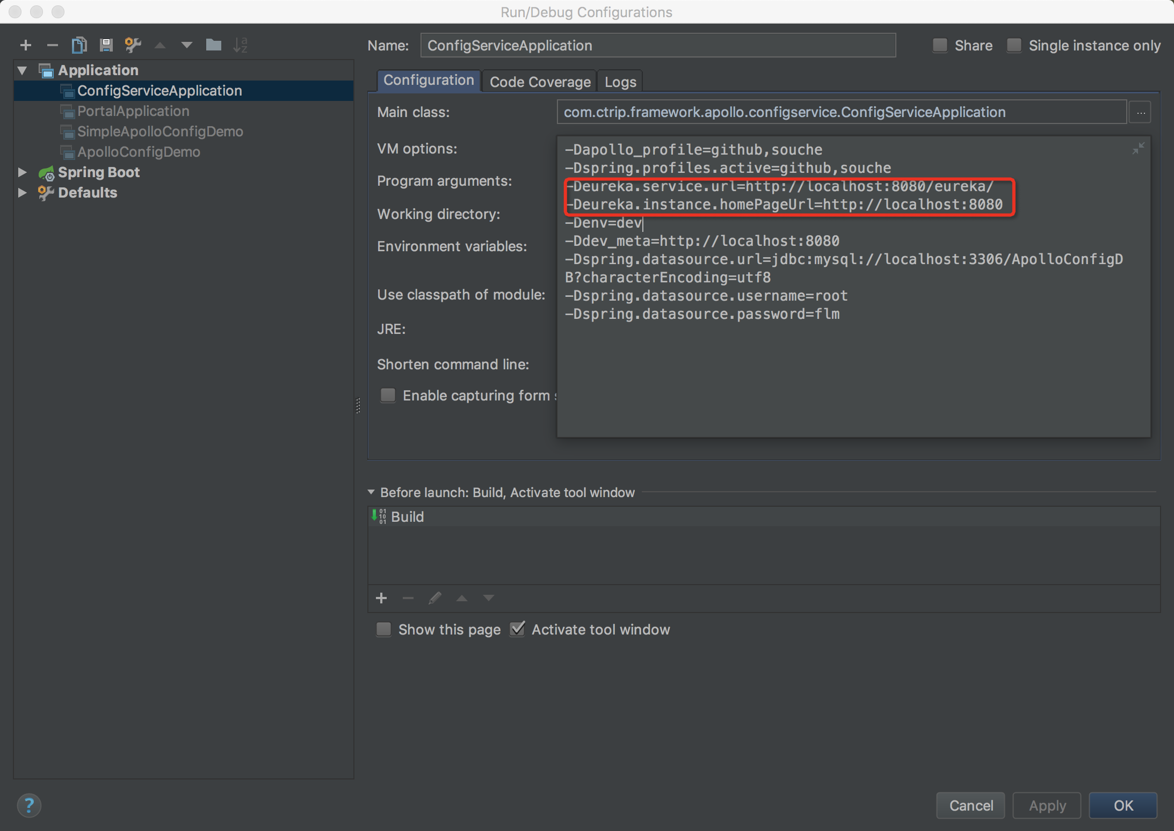The image size is (1174, 831).
Task: Remove the selected configuration
Action: click(x=52, y=45)
